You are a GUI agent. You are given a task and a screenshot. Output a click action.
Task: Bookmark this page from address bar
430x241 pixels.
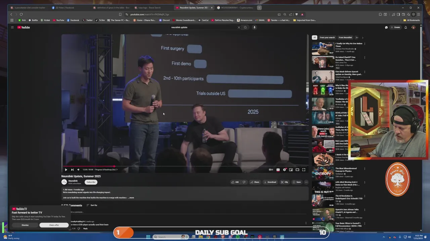(120, 14)
